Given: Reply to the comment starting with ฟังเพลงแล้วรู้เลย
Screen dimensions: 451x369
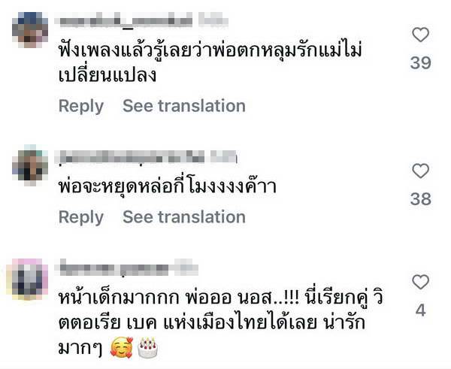Looking at the screenshot, I should click(x=81, y=106).
